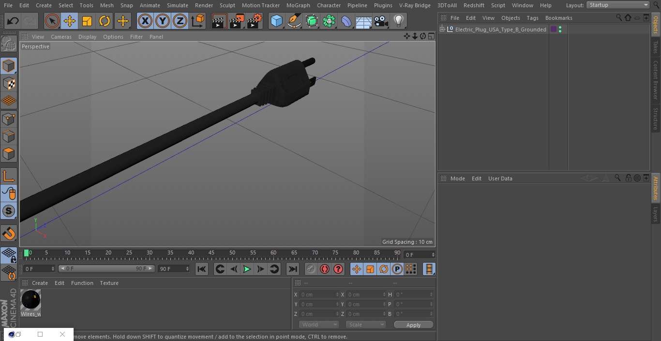This screenshot has height=341, width=661.
Task: Click the Light bulb icon
Action: [x=398, y=21]
